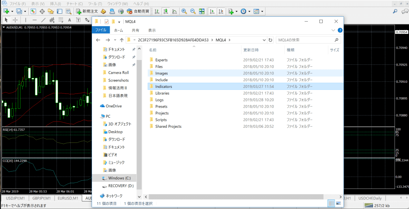Switch to 共有 ribbon tab

click(x=135, y=30)
